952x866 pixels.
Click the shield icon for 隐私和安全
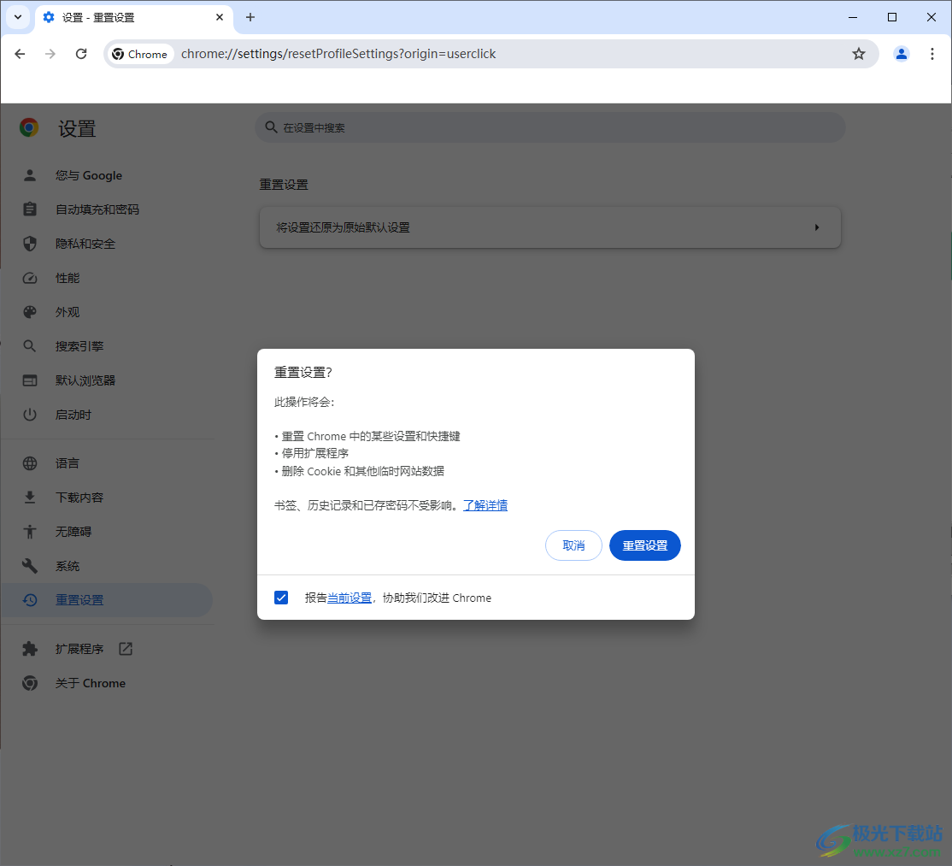pos(30,244)
